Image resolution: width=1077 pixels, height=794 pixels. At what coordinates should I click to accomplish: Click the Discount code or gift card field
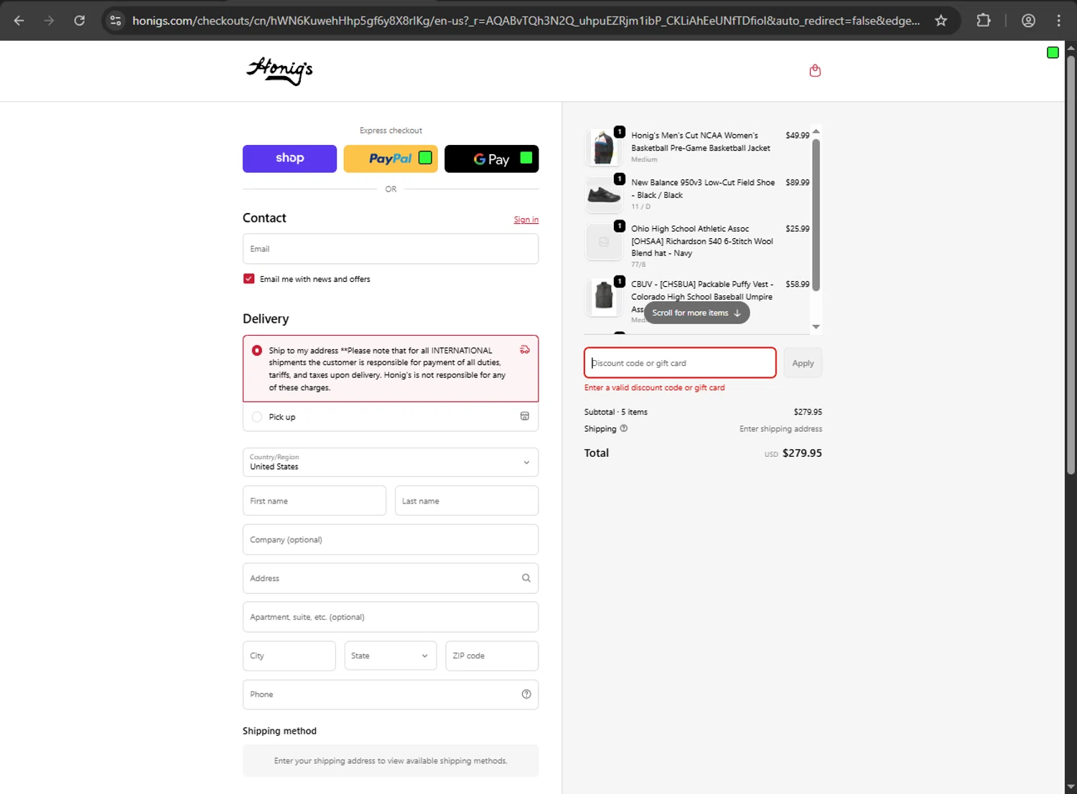[680, 363]
